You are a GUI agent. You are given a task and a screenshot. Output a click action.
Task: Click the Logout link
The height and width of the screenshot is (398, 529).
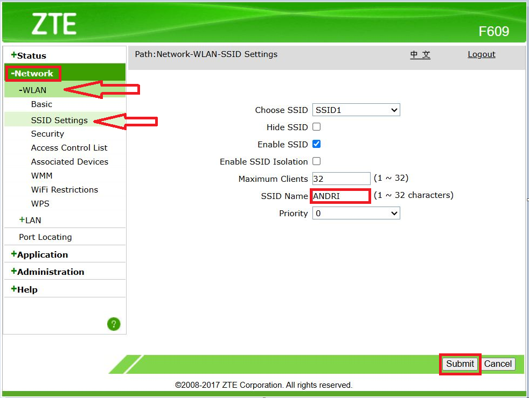pos(481,54)
